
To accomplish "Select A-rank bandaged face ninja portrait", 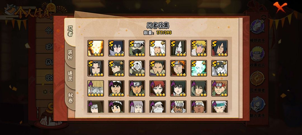I will [157, 107].
